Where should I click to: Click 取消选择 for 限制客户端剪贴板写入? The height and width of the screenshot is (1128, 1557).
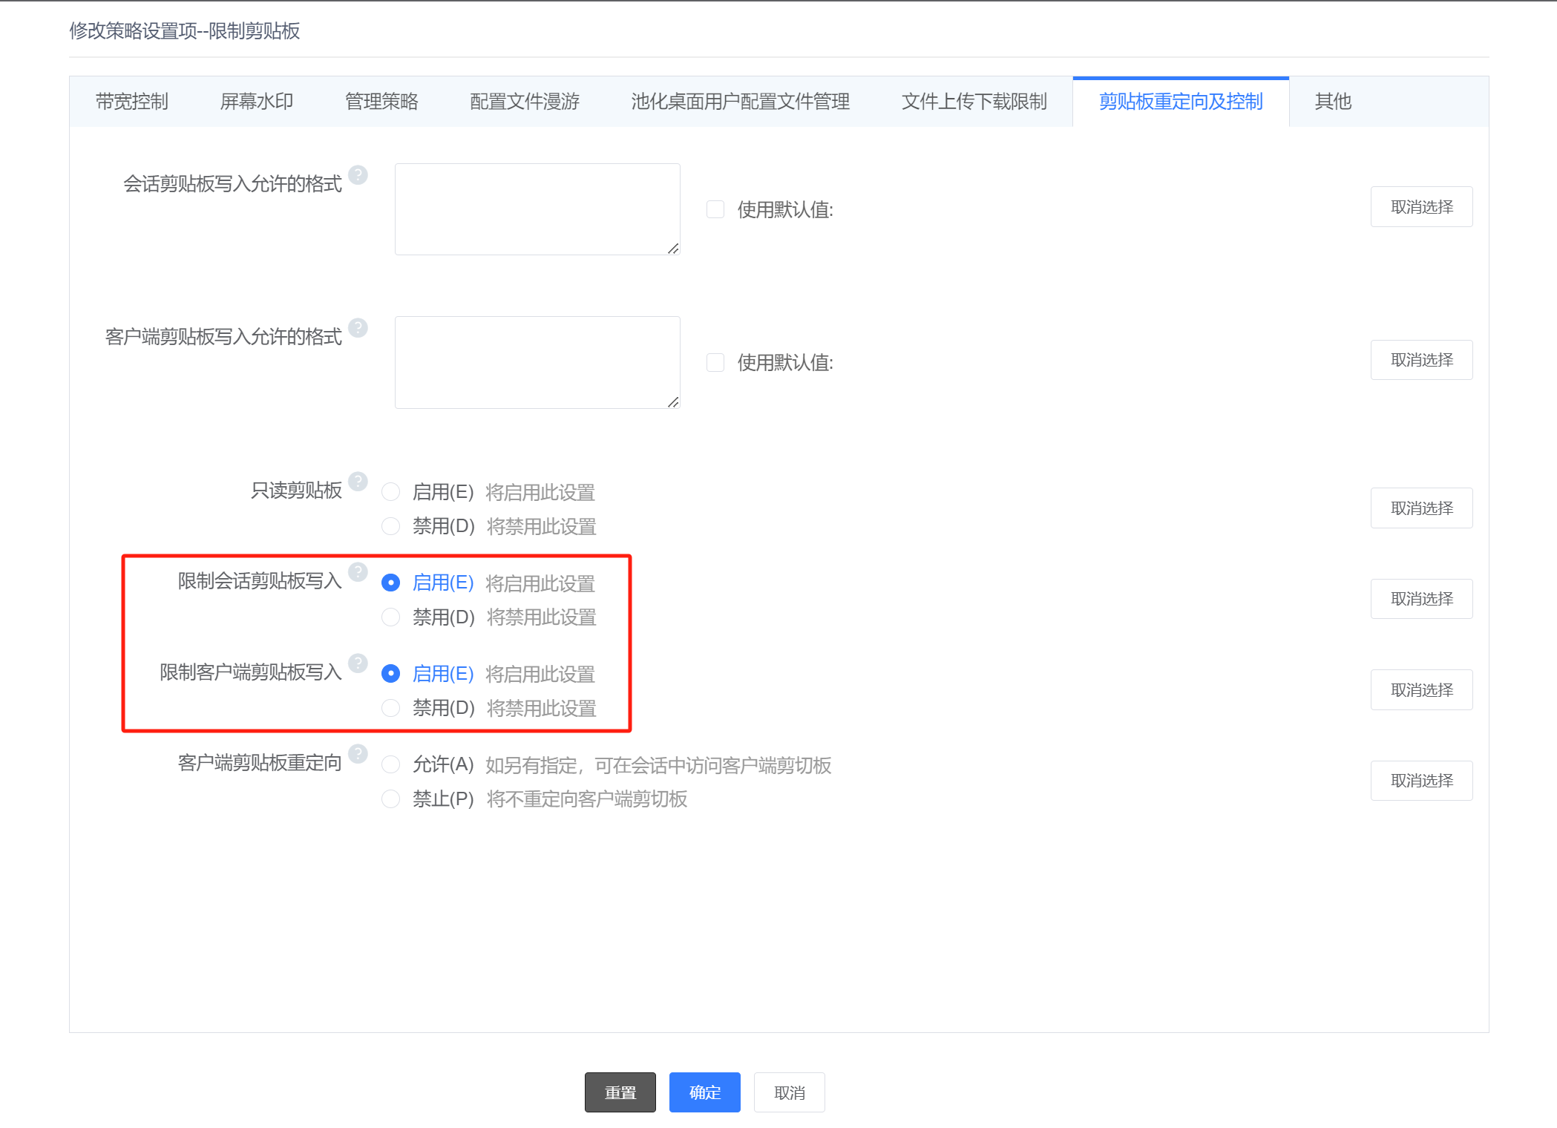tap(1421, 690)
